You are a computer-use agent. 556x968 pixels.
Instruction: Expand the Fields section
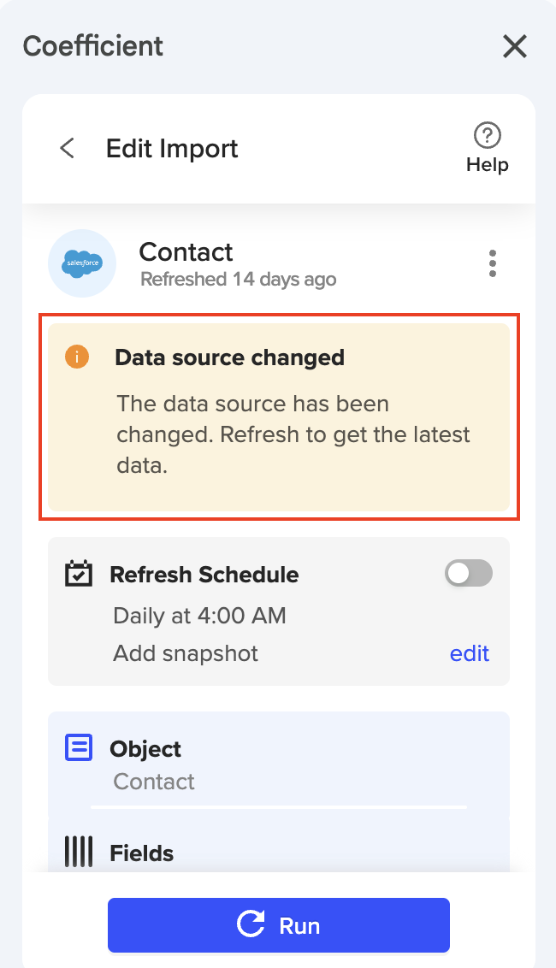278,853
